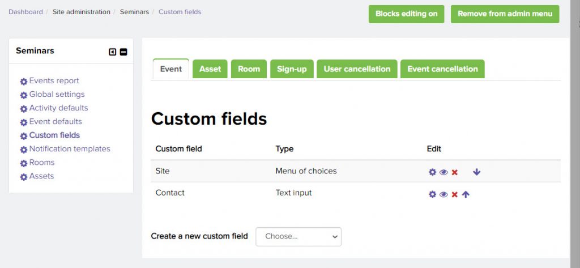Open settings gear for Site field

[x=432, y=172]
